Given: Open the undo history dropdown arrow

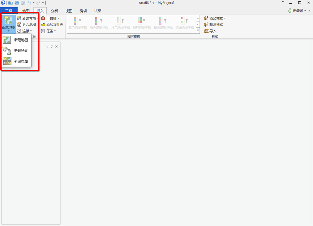Looking at the screenshot, I should [x=34, y=3].
